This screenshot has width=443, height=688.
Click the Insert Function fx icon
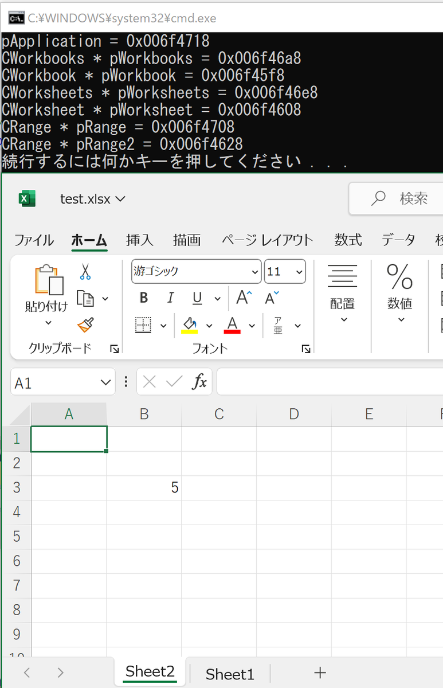(199, 382)
